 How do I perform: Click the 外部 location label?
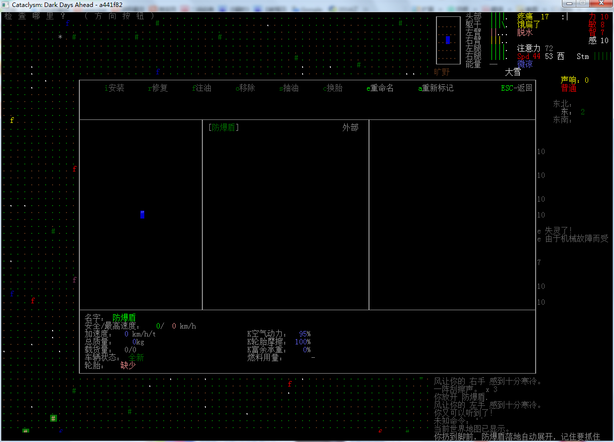coord(350,127)
